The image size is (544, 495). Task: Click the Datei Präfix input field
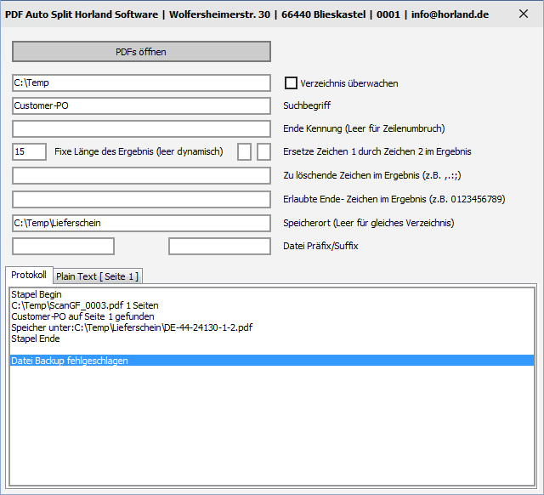tap(63, 246)
